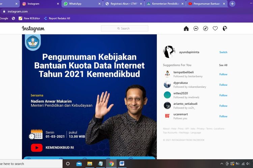Open a new browser tab

point(232,4)
